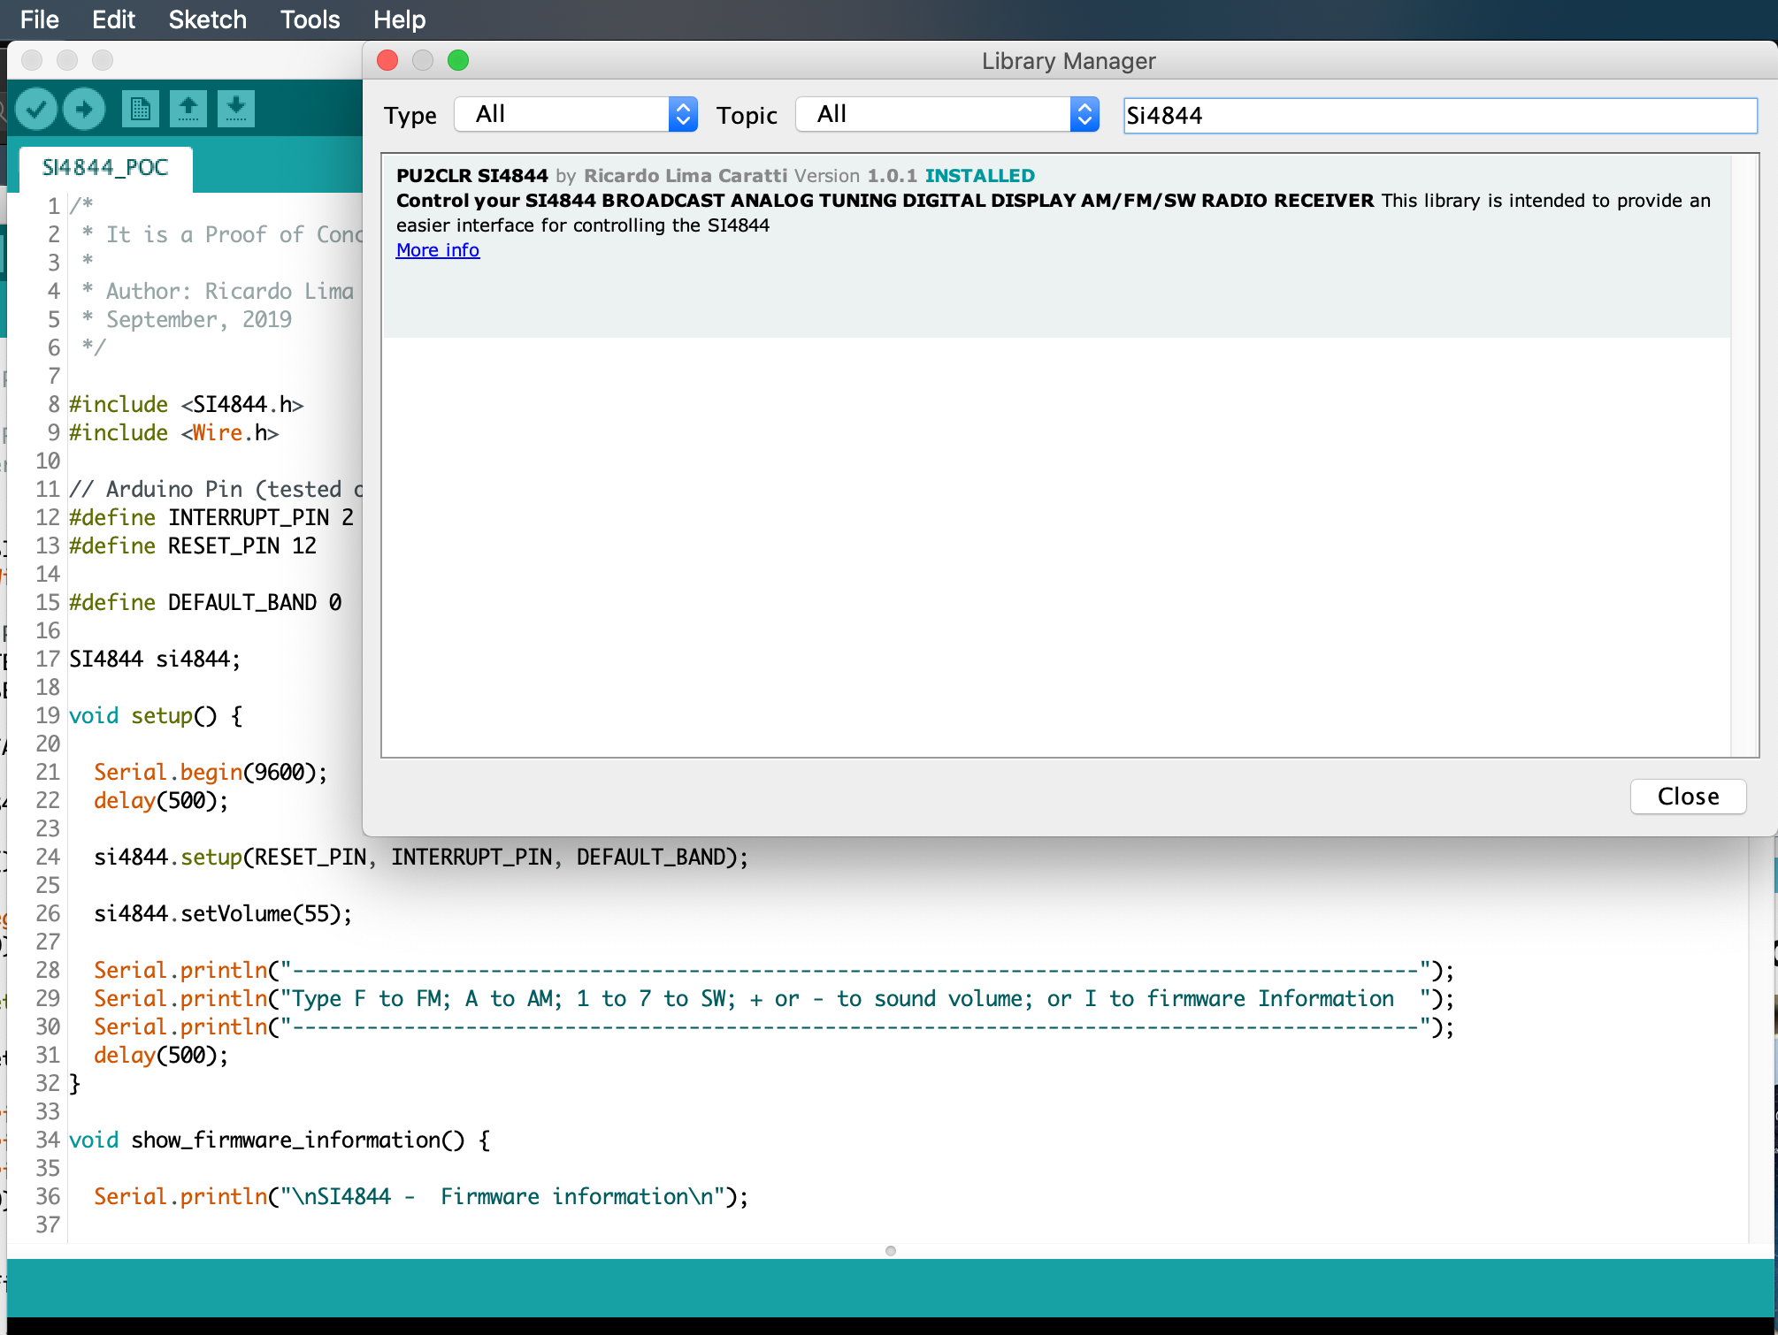
Task: Open the Sketch menu
Action: pos(207,19)
